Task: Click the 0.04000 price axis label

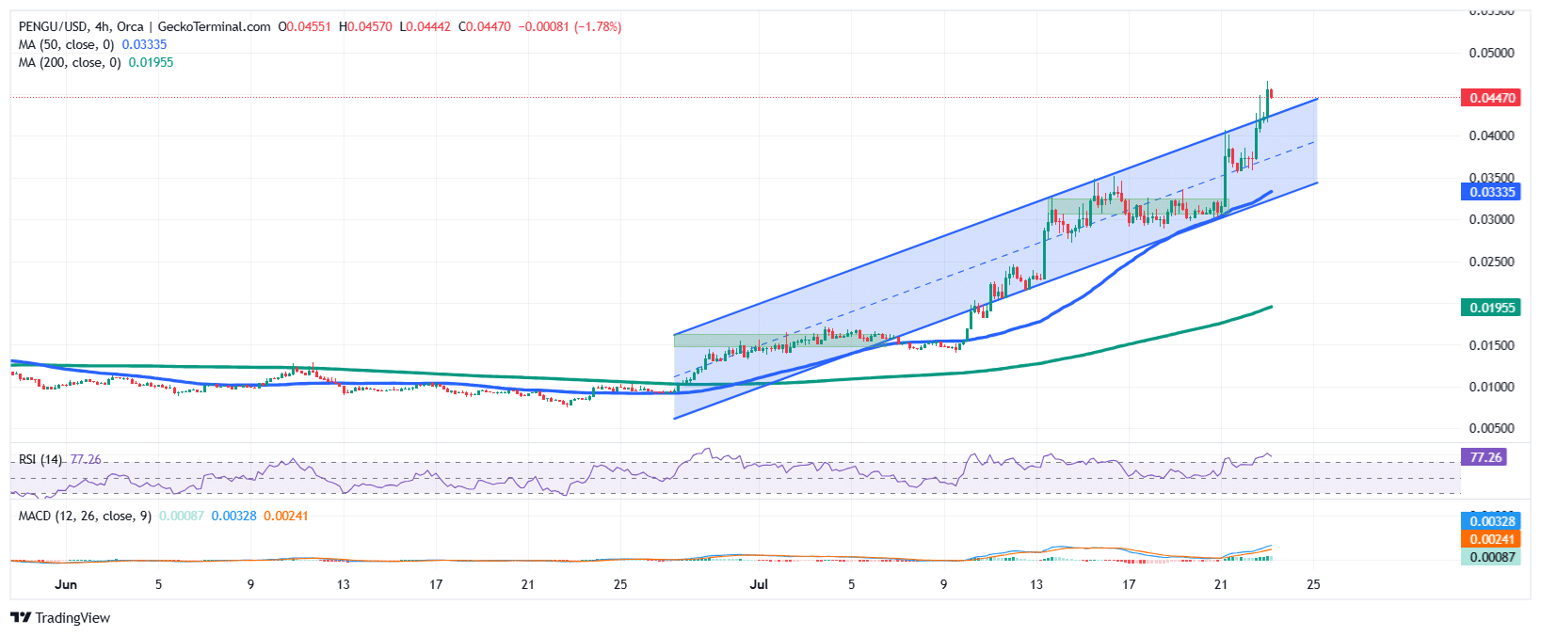Action: pos(1492,135)
